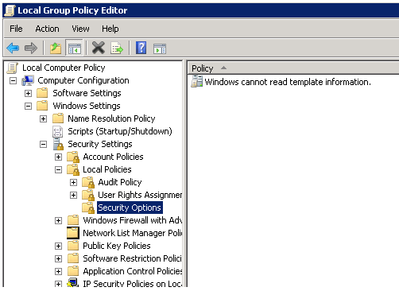This screenshot has height=291, width=399.
Task: Open the Action menu
Action: 47,29
